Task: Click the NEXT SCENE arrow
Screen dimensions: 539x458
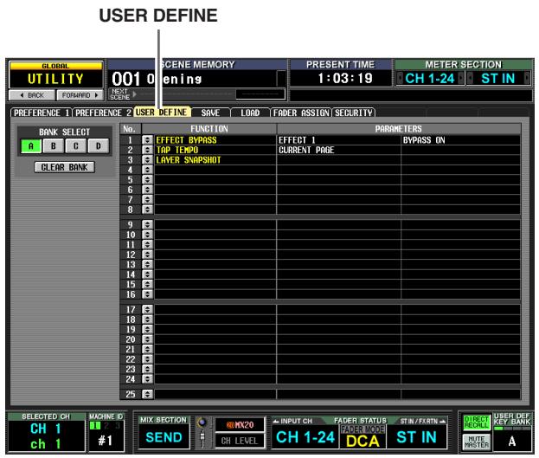Action: coord(135,94)
